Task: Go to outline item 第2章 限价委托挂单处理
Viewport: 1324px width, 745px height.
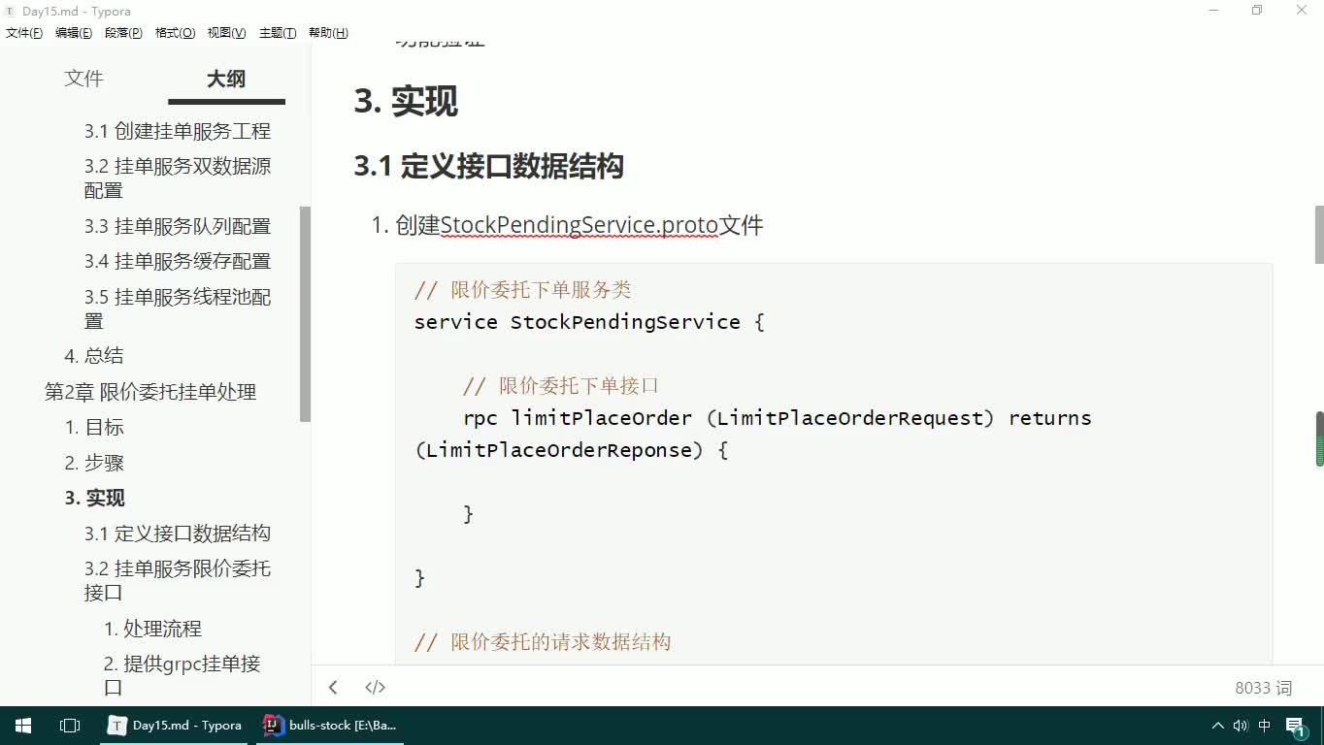Action: tap(150, 392)
